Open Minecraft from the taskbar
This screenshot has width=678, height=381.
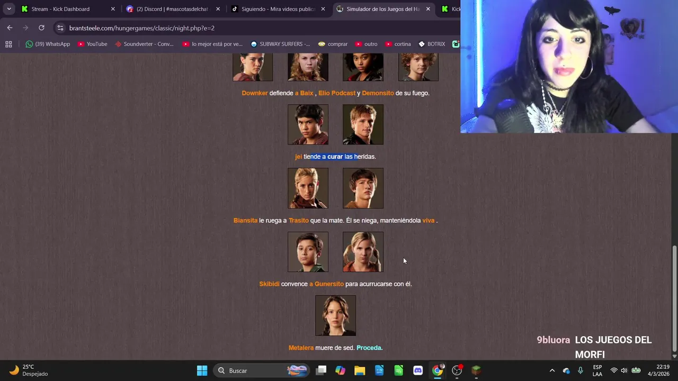pos(476,370)
